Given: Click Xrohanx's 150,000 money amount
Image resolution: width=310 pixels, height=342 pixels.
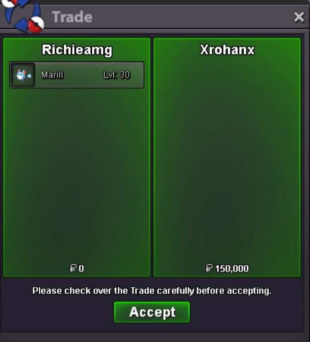Looking at the screenshot, I should click(232, 268).
